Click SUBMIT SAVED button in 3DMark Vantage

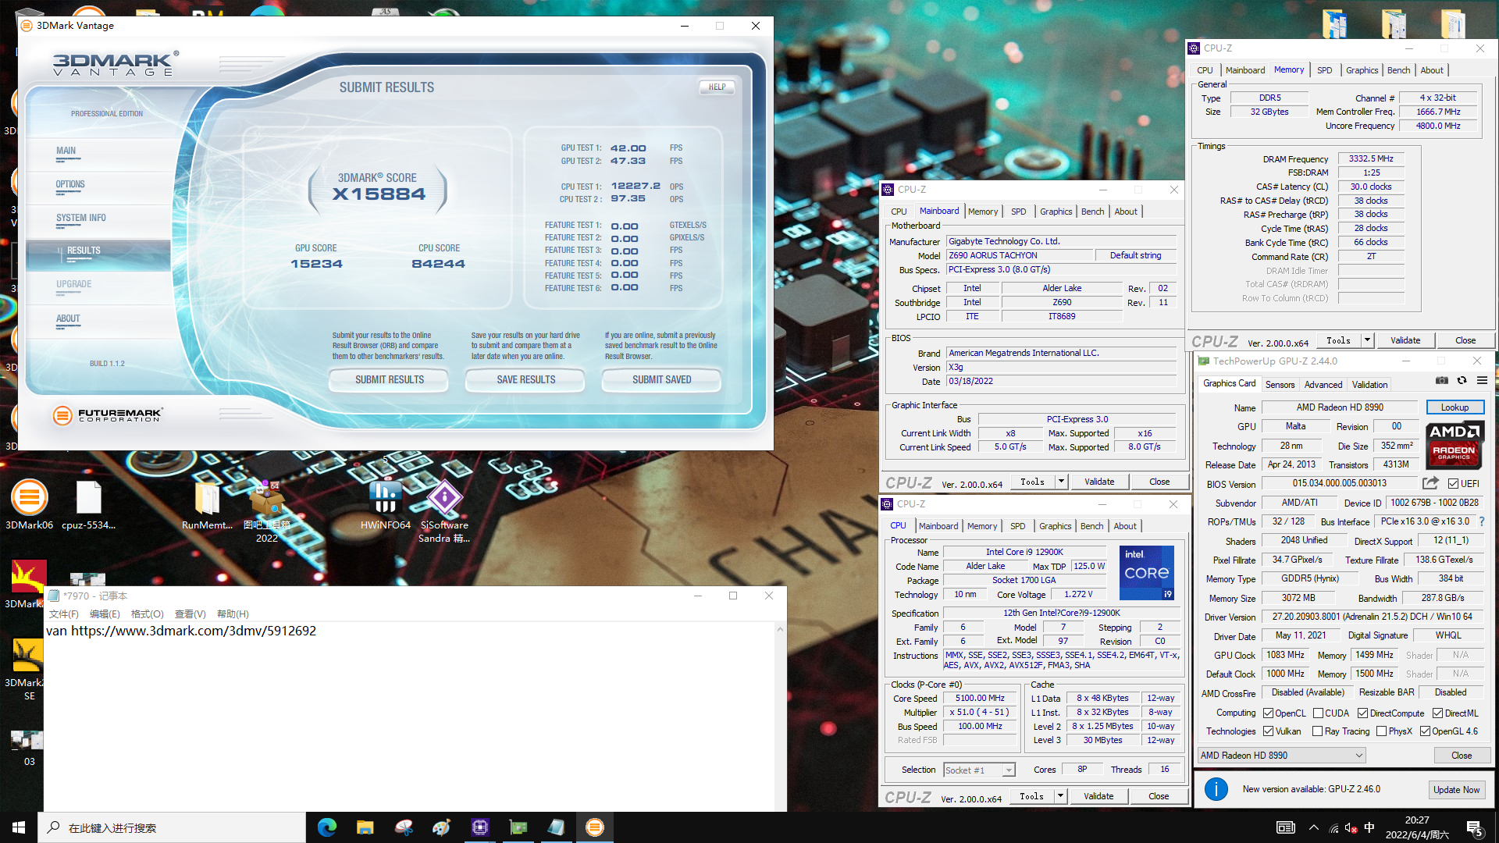tap(662, 380)
